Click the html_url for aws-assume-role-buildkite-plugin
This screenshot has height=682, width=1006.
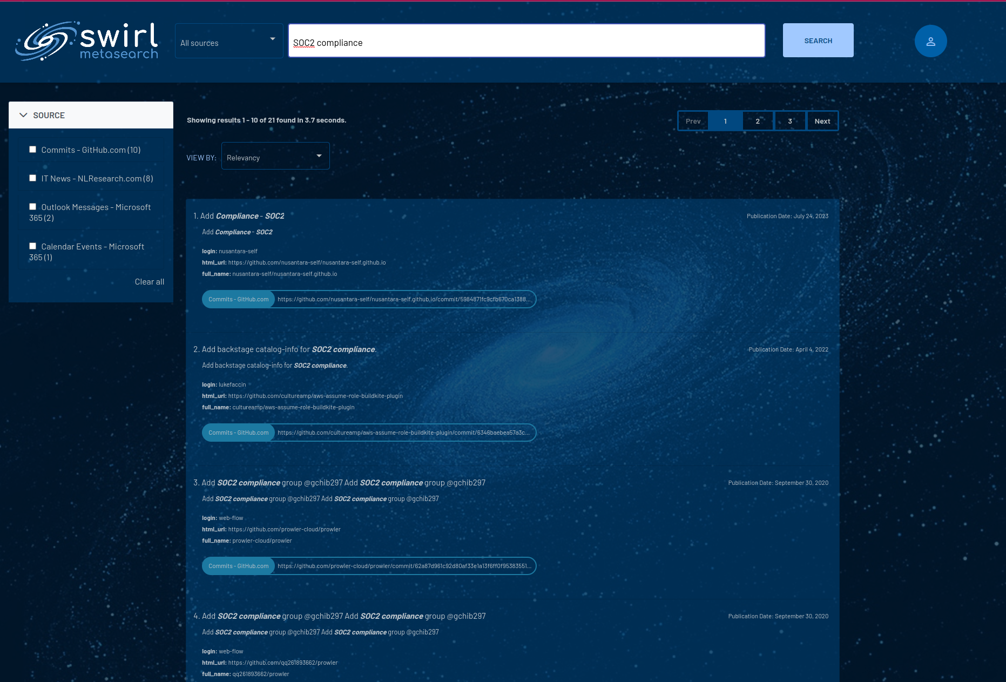point(315,396)
